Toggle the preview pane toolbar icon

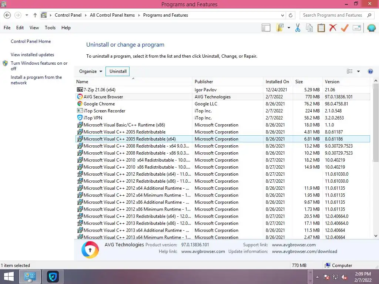tap(266, 28)
